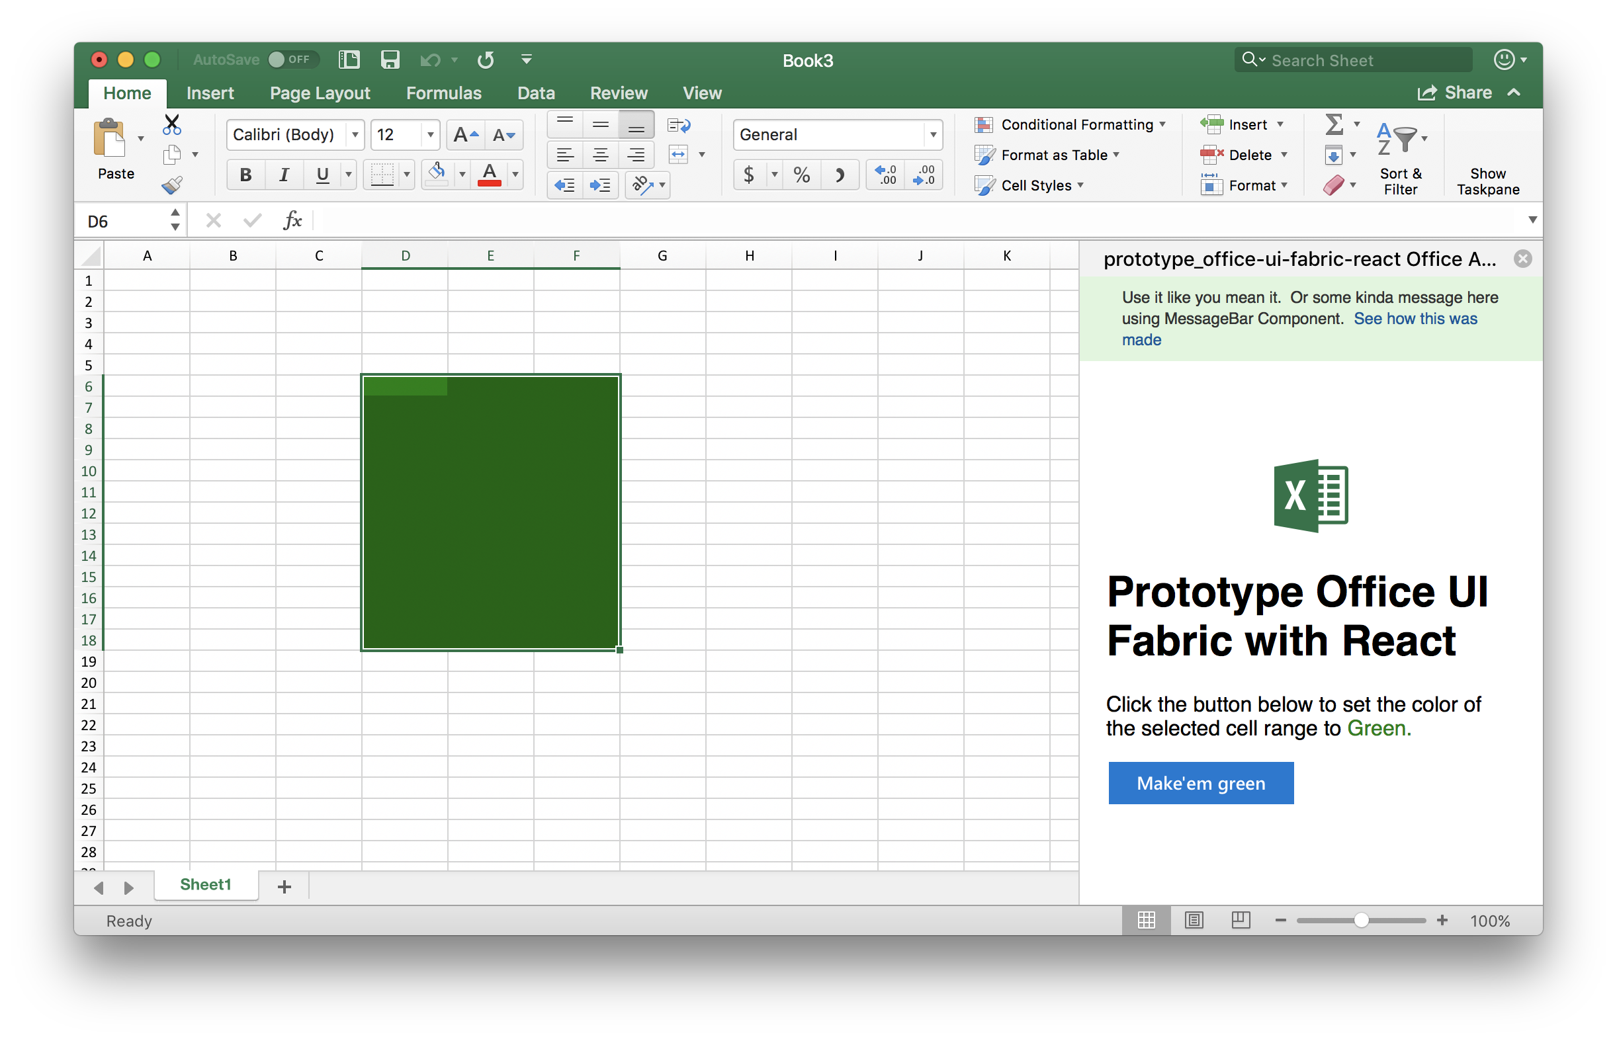Viewport: 1617px width, 1041px height.
Task: Click the Wrap Text icon
Action: coord(678,125)
